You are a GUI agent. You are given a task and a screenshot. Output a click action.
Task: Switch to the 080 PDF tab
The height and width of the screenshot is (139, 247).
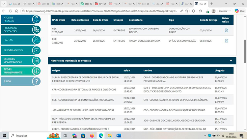click(43, 4)
